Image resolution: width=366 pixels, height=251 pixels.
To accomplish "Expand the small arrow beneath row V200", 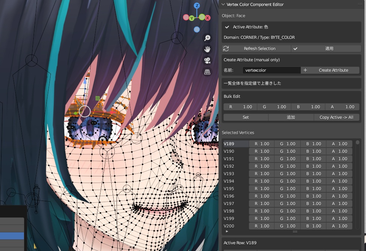I will point(227,231).
